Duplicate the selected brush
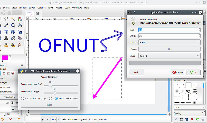Screen dimensions: 207x123 pos(187,119)
